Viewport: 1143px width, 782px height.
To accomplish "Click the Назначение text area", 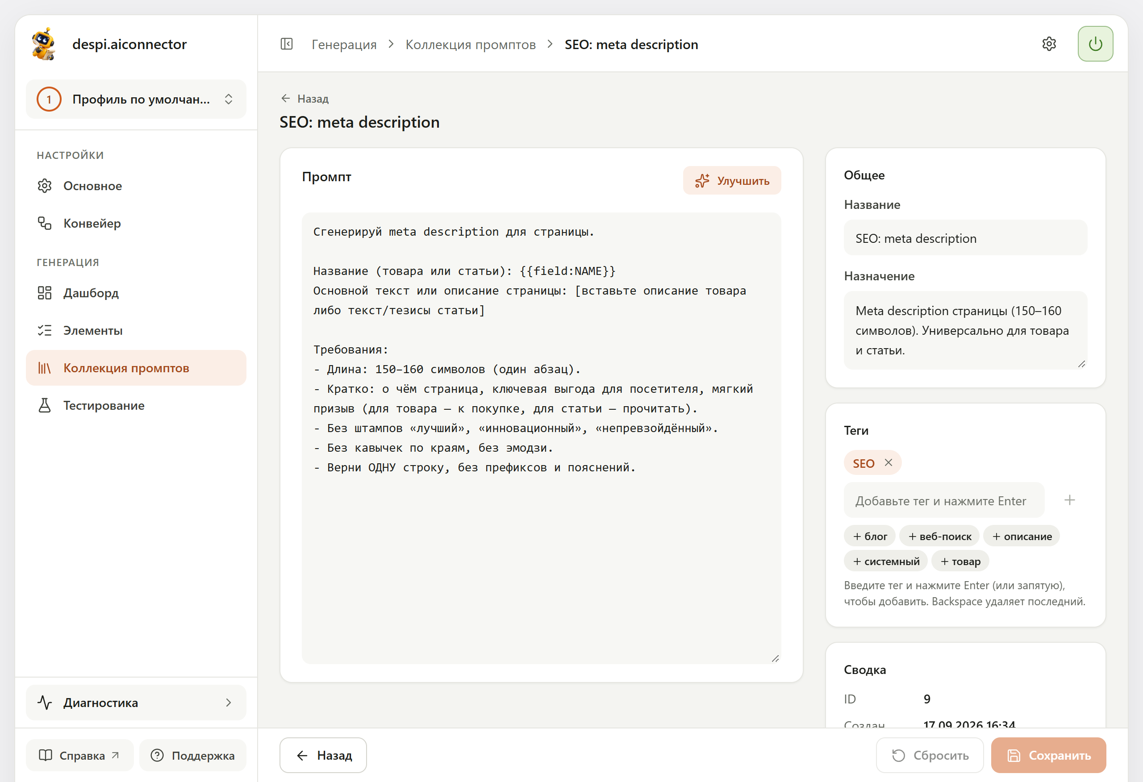I will pyautogui.click(x=965, y=330).
